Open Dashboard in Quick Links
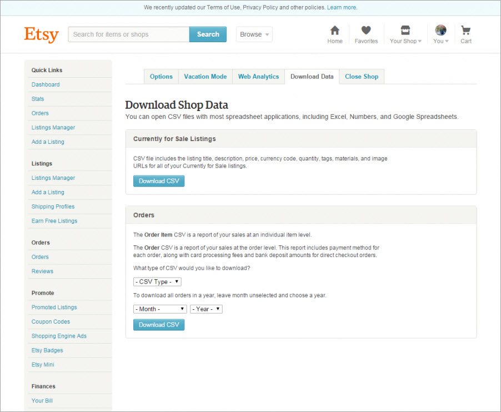The width and height of the screenshot is (501, 412). [46, 84]
